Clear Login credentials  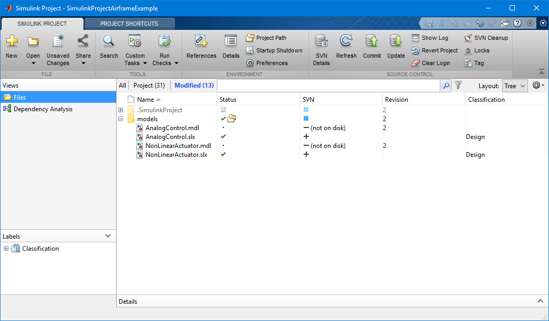pos(431,63)
